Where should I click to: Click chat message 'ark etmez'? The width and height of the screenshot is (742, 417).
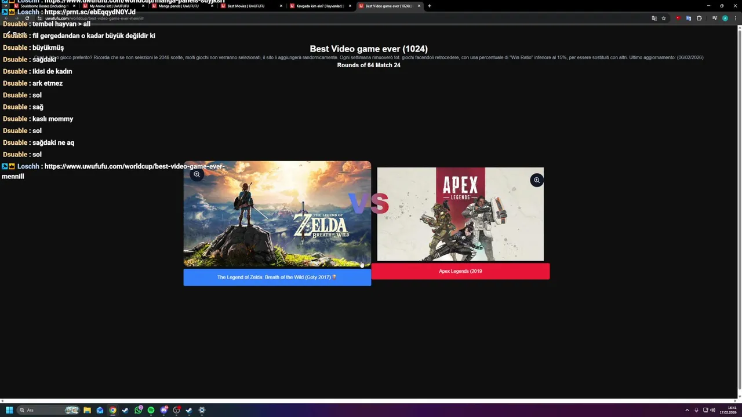tap(48, 83)
